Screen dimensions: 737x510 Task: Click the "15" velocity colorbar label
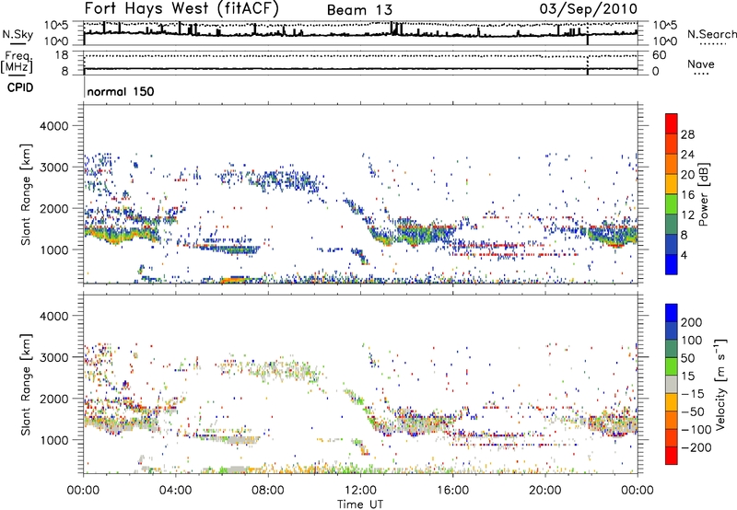tap(687, 376)
